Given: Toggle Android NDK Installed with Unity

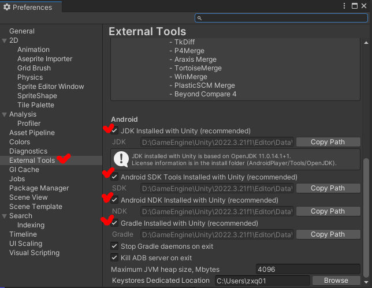Looking at the screenshot, I should click(x=114, y=200).
